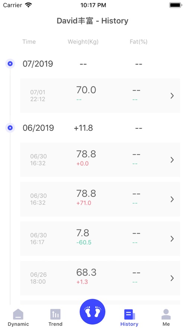Expand the 06/26 18:00 record chevron
The width and height of the screenshot is (185, 329).
(x=172, y=278)
